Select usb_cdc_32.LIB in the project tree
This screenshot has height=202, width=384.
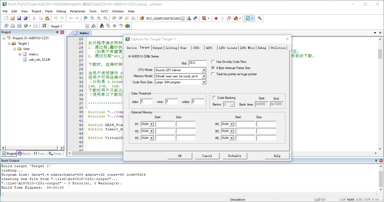point(39,60)
